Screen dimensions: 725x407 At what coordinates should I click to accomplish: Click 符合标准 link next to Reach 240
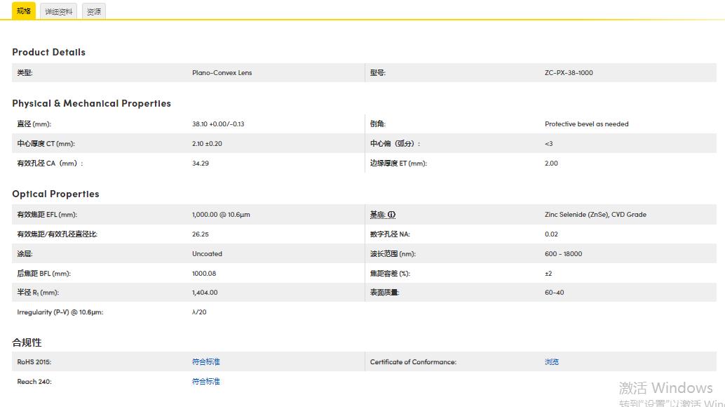point(205,381)
